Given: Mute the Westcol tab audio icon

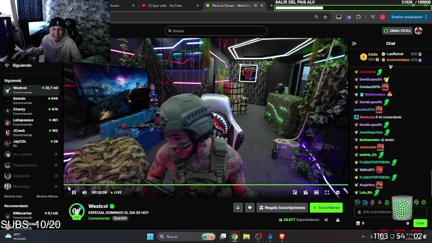Looking at the screenshot, I should (255, 5).
